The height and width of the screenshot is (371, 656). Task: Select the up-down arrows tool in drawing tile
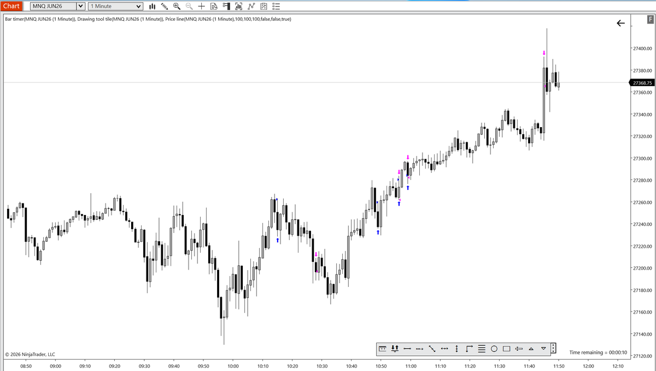pyautogui.click(x=395, y=348)
